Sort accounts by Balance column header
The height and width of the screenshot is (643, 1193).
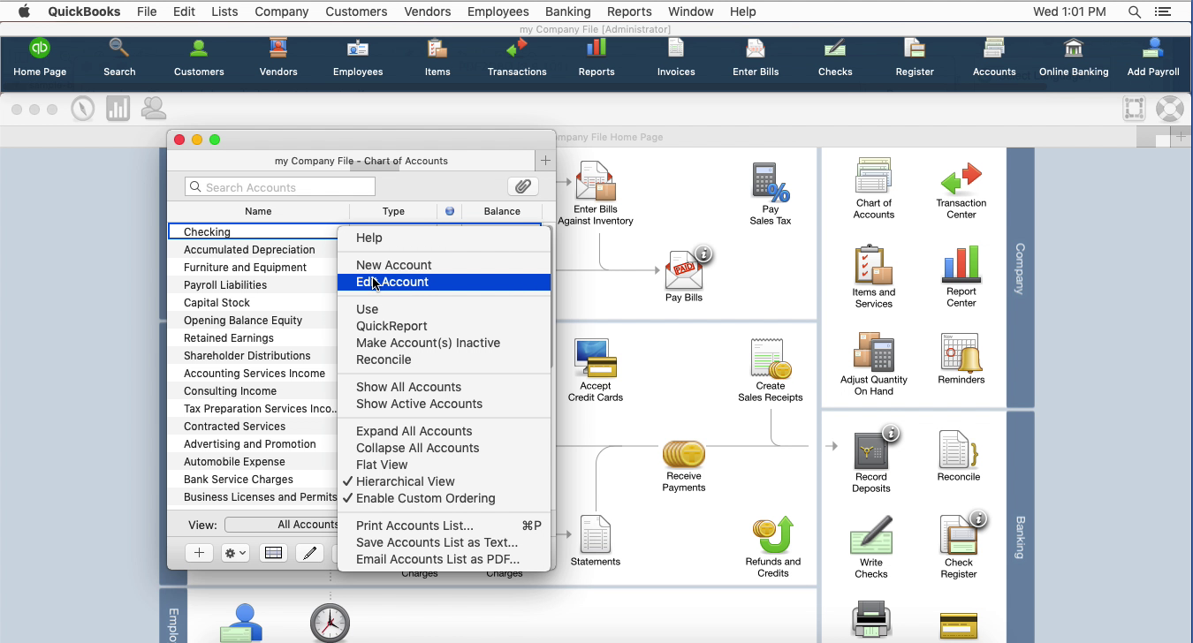coord(502,211)
